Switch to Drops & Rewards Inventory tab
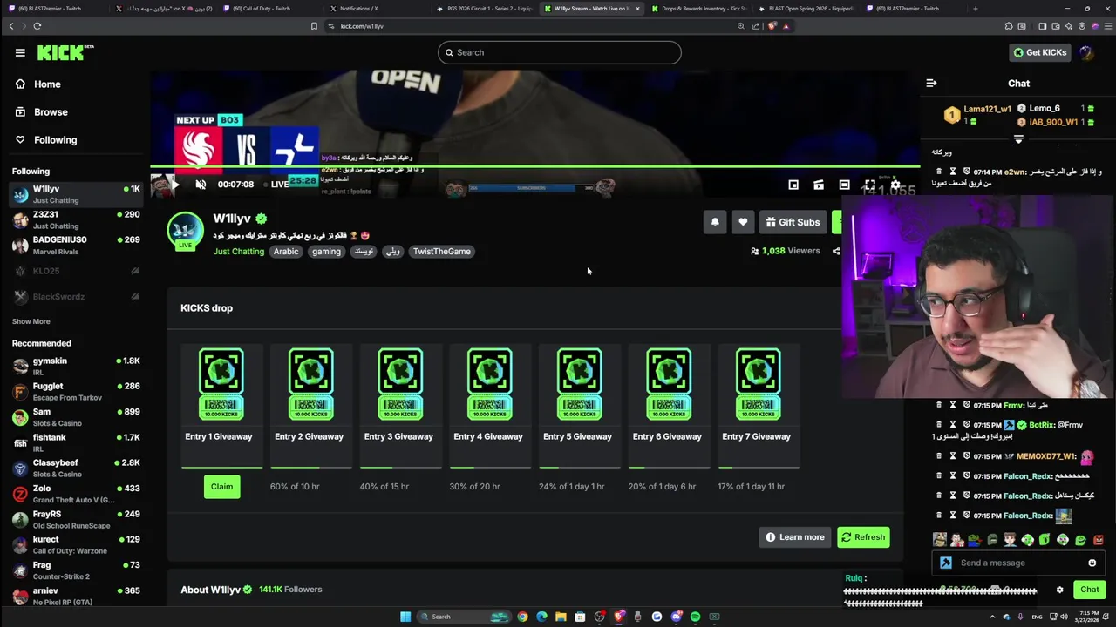This screenshot has width=1116, height=627. 700,9
